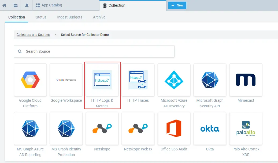Choose the Google Workspace source tile
278x163 pixels.
(66, 80)
